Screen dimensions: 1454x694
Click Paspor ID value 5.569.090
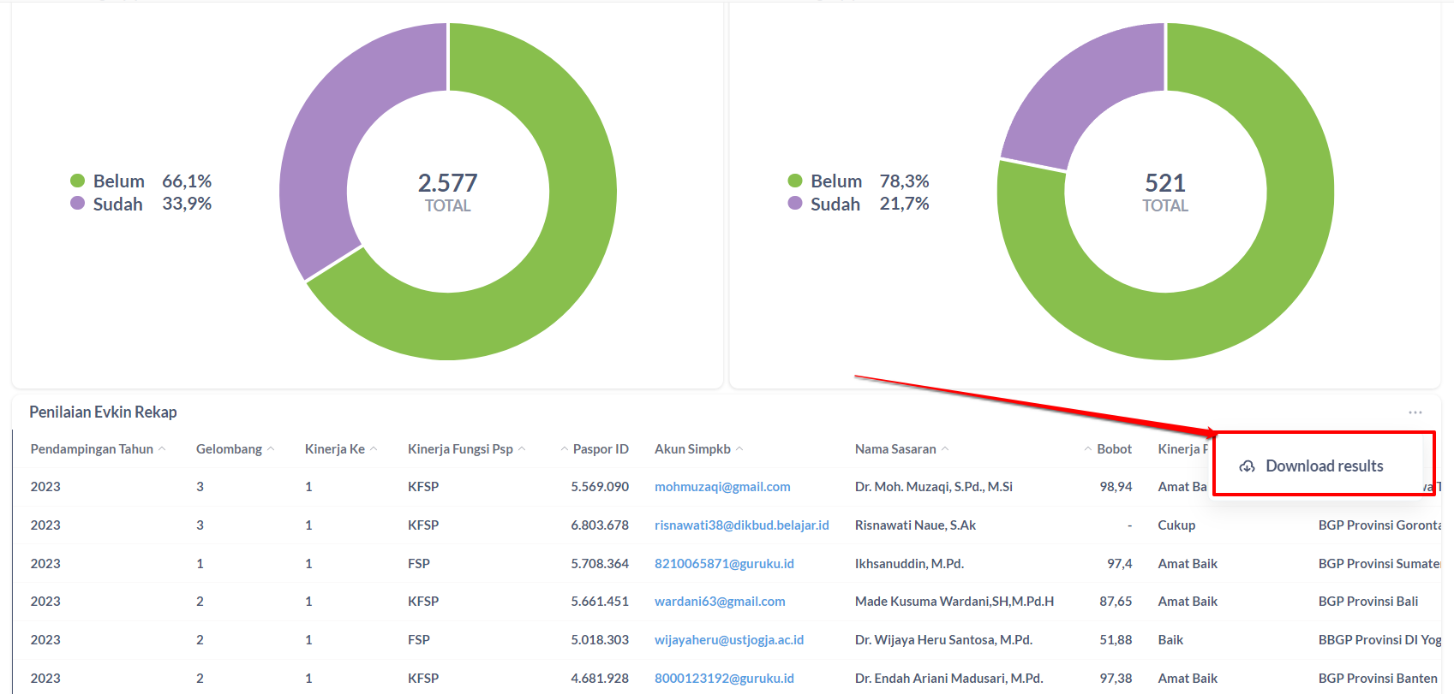pyautogui.click(x=600, y=487)
